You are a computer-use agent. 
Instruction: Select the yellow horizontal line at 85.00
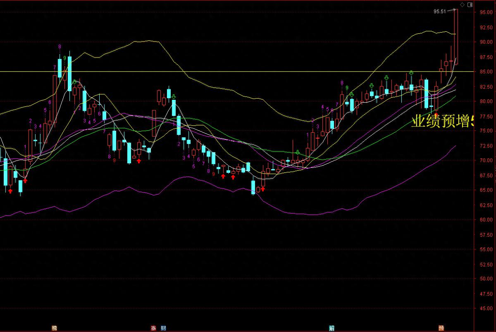[238, 71]
